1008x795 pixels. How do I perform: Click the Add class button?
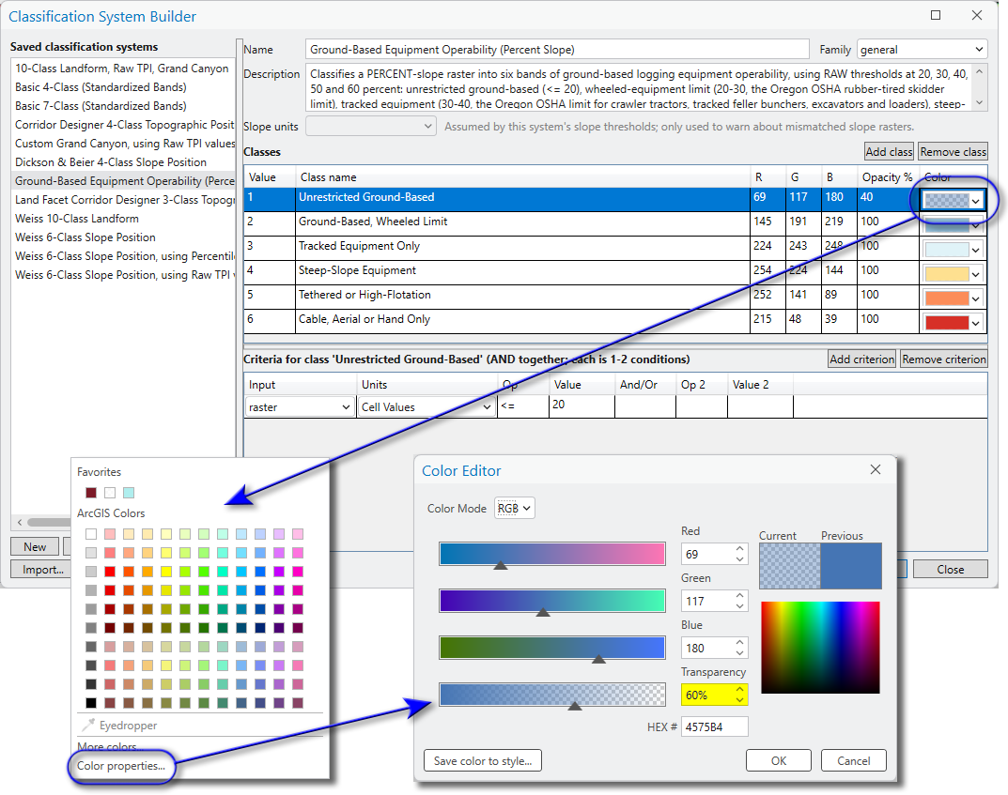tap(889, 151)
